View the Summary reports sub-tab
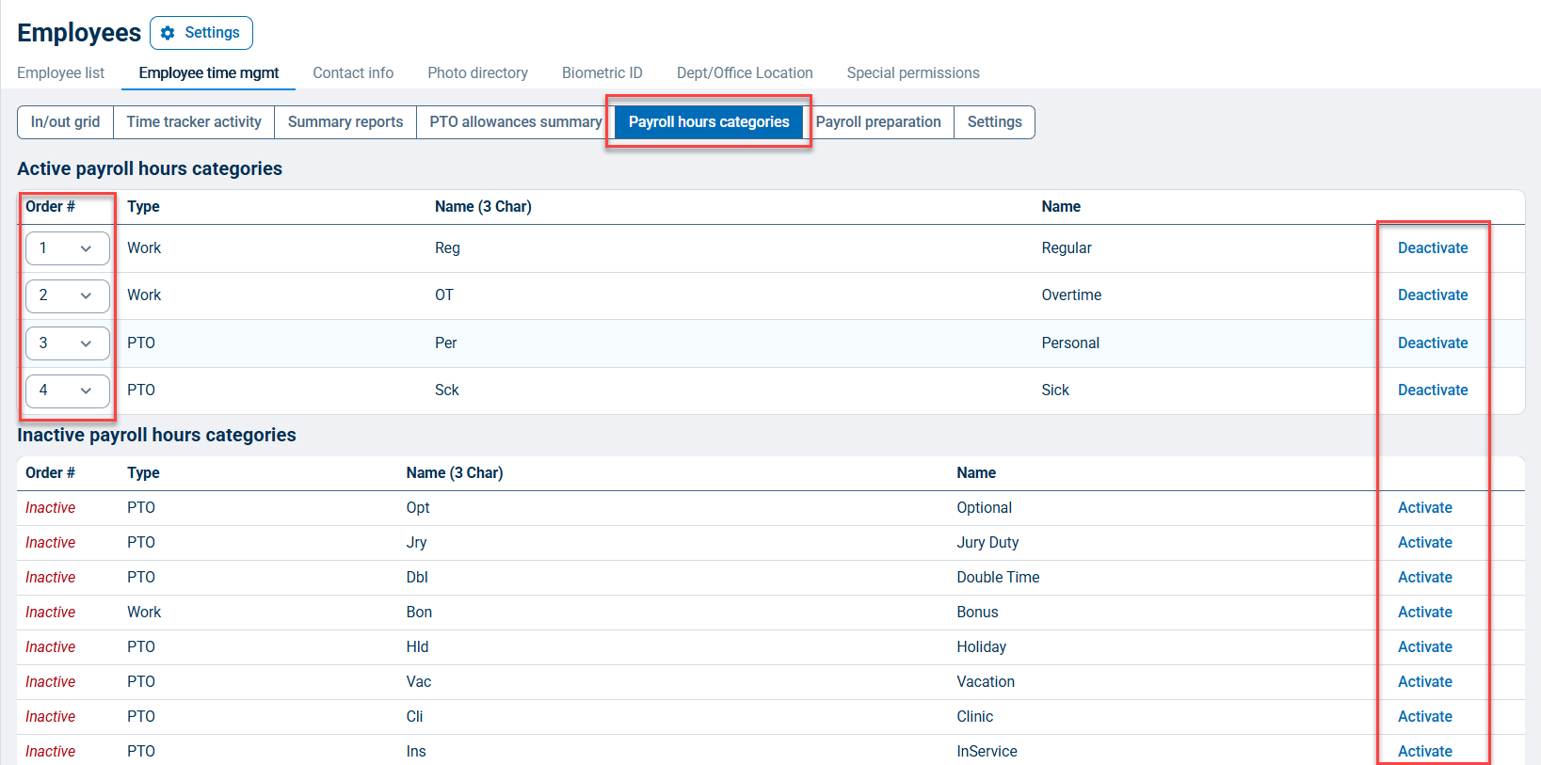The image size is (1541, 765). (345, 122)
